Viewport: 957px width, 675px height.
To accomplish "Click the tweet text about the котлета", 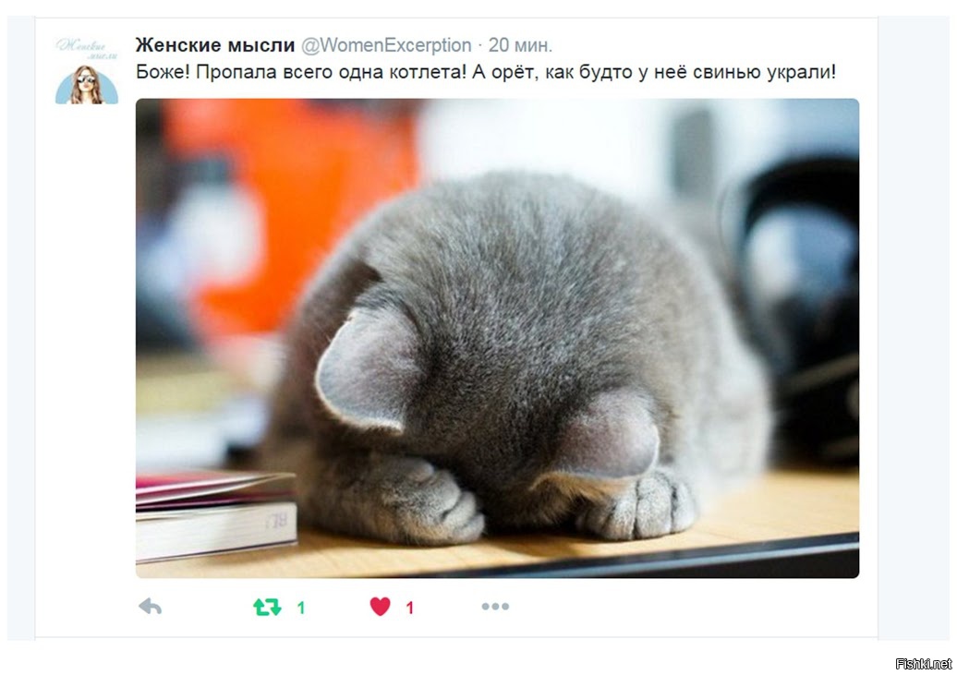I will [486, 72].
